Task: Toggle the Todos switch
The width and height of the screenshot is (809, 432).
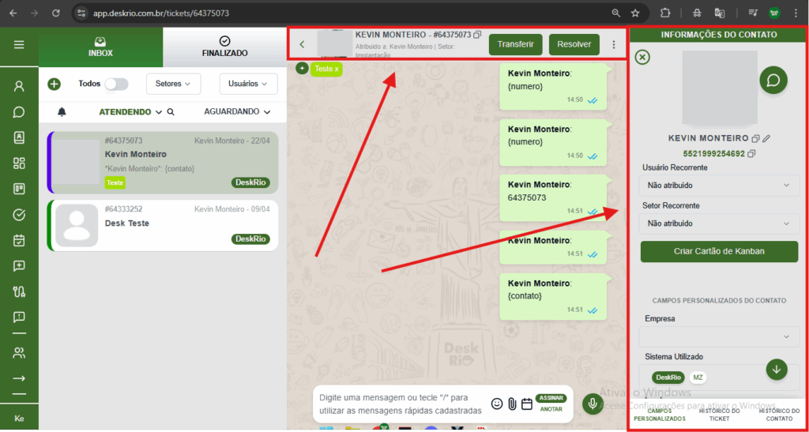Action: pyautogui.click(x=117, y=84)
